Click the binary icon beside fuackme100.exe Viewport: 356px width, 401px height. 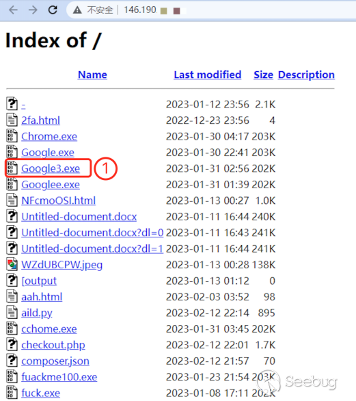pos(12,376)
